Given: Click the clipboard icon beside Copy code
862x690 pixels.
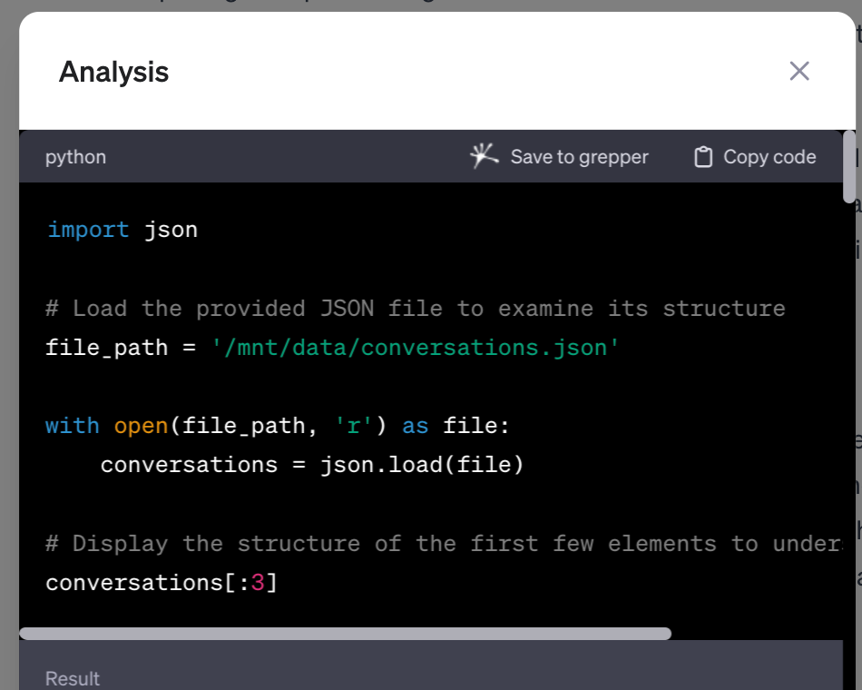Looking at the screenshot, I should click(702, 157).
